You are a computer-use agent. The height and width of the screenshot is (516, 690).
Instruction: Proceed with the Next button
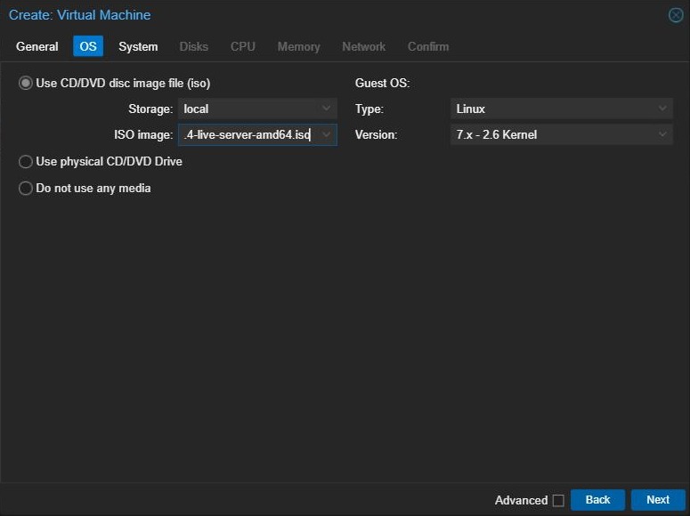(658, 500)
